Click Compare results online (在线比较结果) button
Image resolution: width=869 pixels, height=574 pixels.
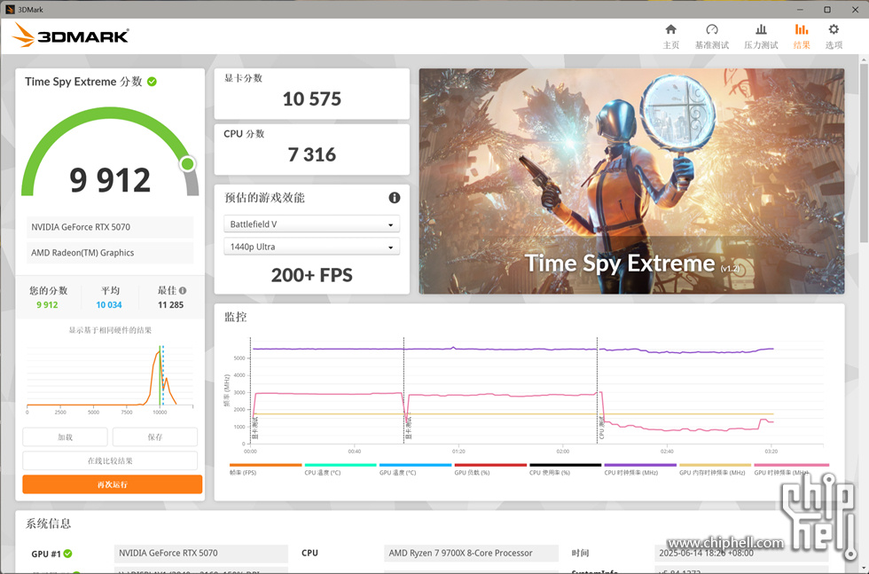tap(110, 460)
